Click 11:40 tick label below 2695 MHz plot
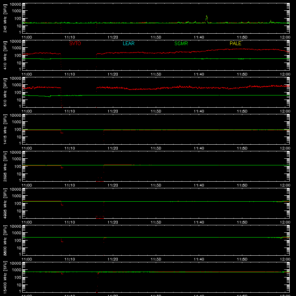Image resolution: width=296 pixels, height=296 pixels. 199,185
